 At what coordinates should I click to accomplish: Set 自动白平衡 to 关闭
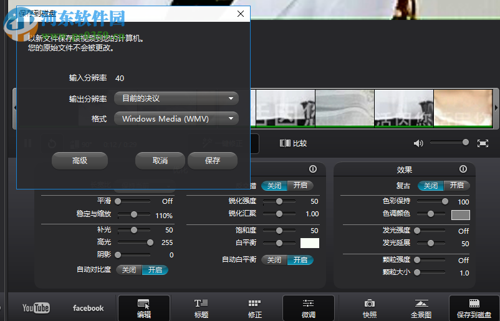click(x=274, y=260)
